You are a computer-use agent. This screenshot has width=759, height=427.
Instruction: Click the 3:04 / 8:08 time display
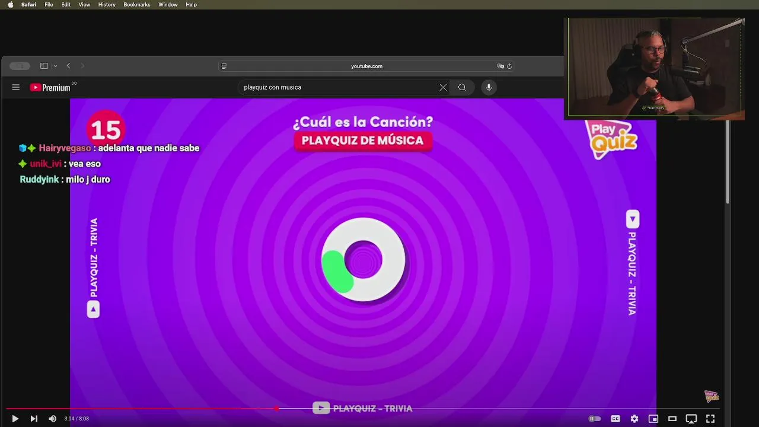pyautogui.click(x=76, y=419)
